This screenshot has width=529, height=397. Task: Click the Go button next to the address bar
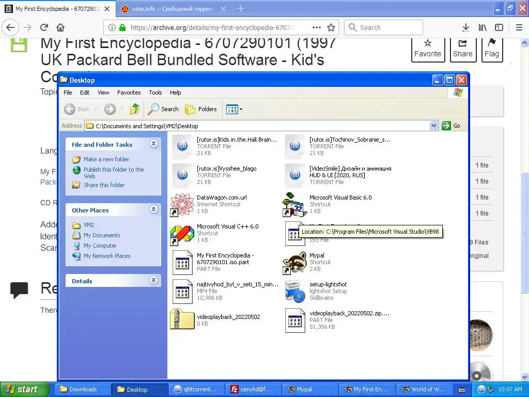click(451, 126)
